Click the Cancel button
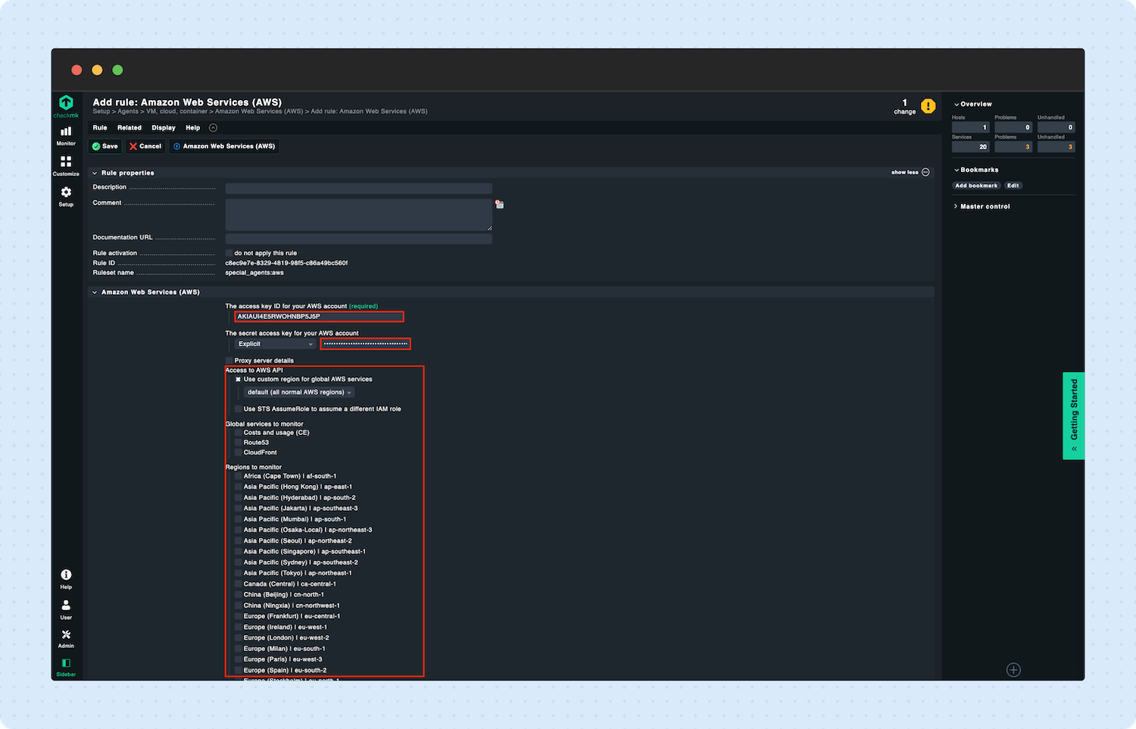The height and width of the screenshot is (729, 1136). click(145, 146)
